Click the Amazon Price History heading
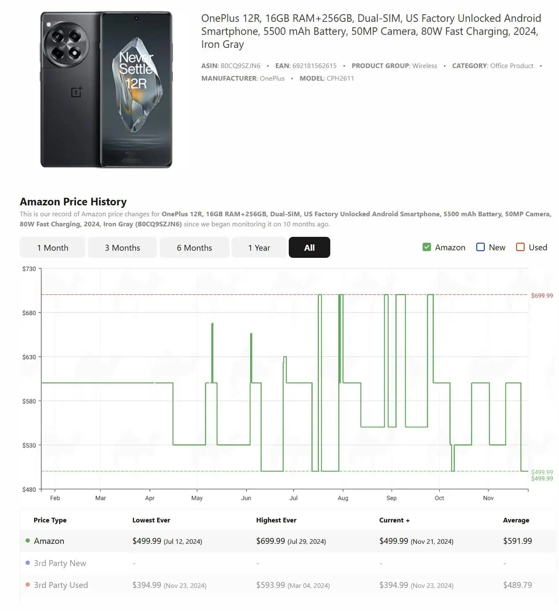This screenshot has height=611, width=559. pyautogui.click(x=73, y=202)
